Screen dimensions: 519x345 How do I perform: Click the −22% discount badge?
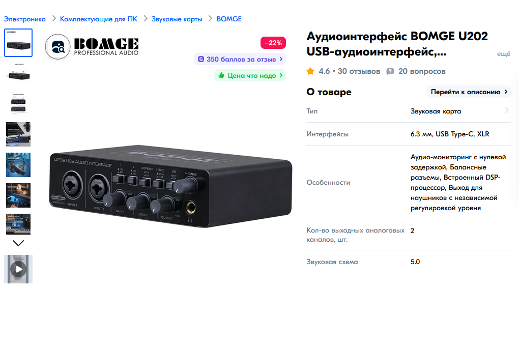coord(273,43)
